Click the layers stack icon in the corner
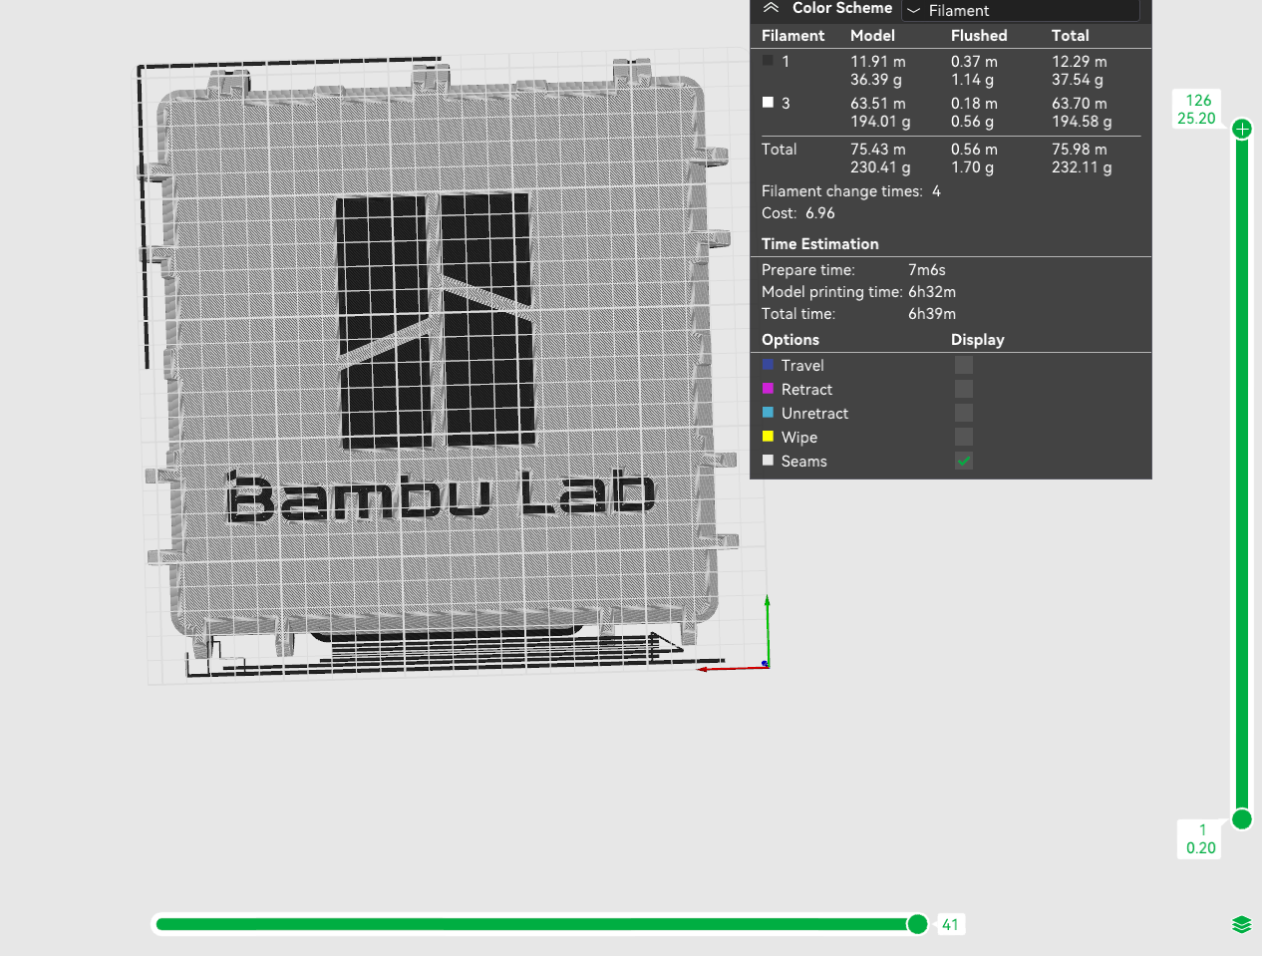Image resolution: width=1262 pixels, height=956 pixels. coord(1241,925)
